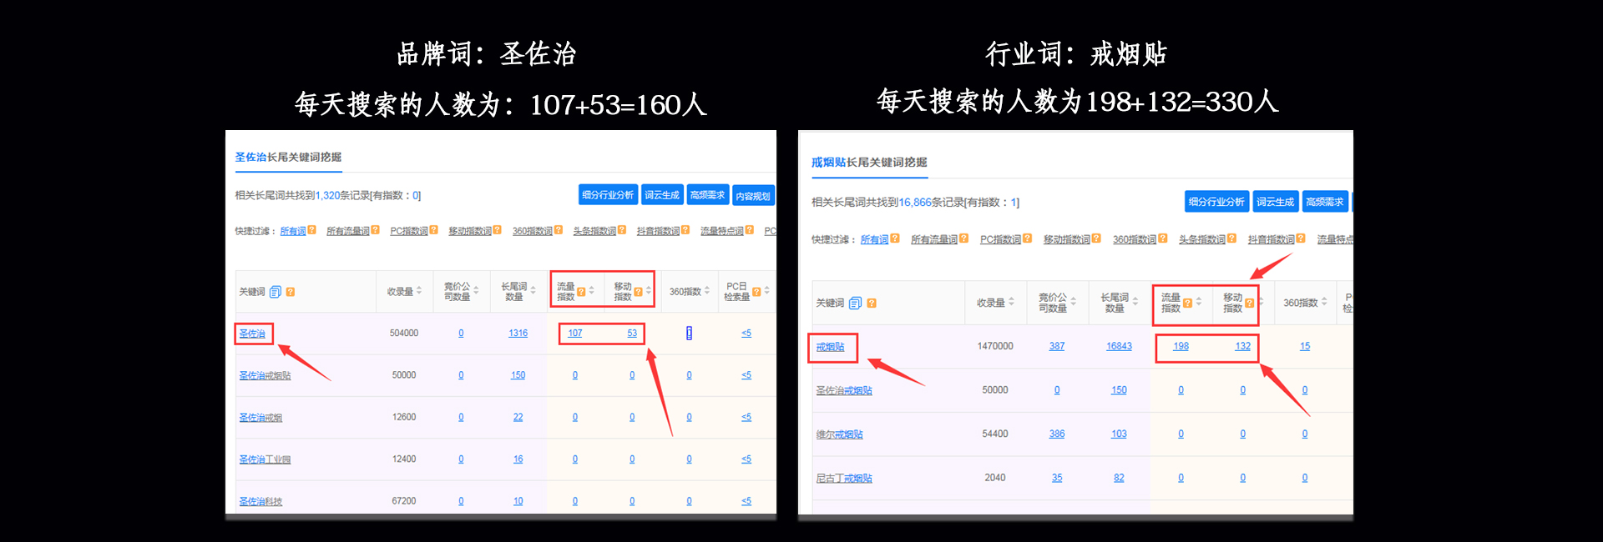Open keyword link 戒烟贴 in first row

tap(830, 347)
